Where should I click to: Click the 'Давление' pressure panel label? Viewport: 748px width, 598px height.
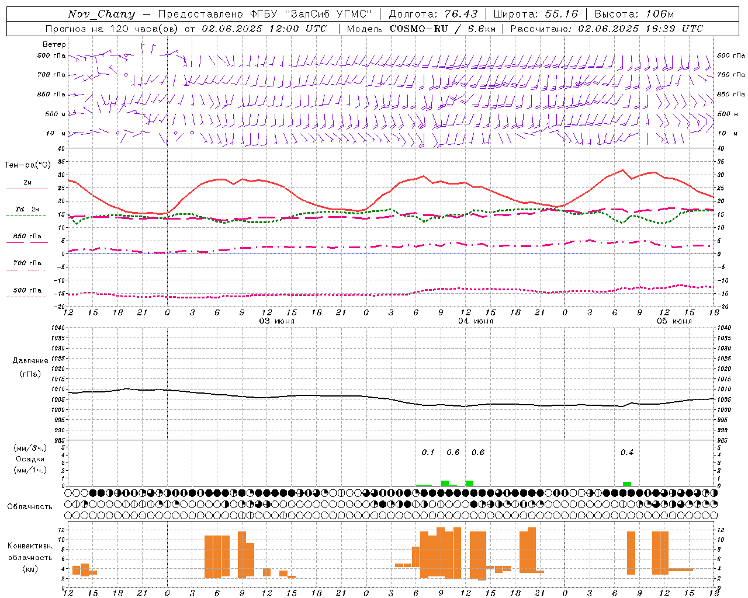click(30, 361)
